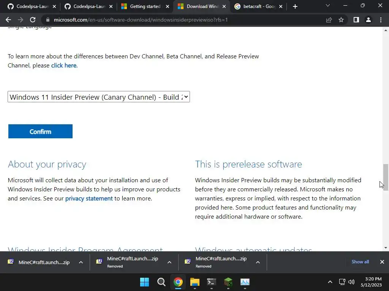Click the scrollbar up arrow
The width and height of the screenshot is (389, 291).
click(x=386, y=30)
